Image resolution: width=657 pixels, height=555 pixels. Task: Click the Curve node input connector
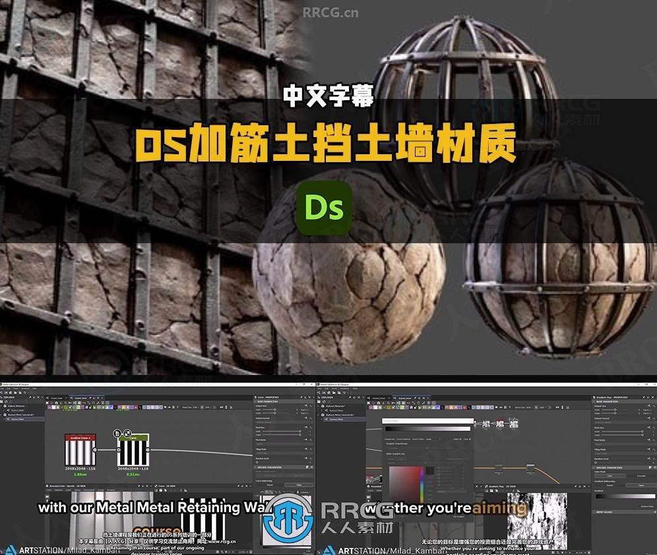click(x=117, y=450)
